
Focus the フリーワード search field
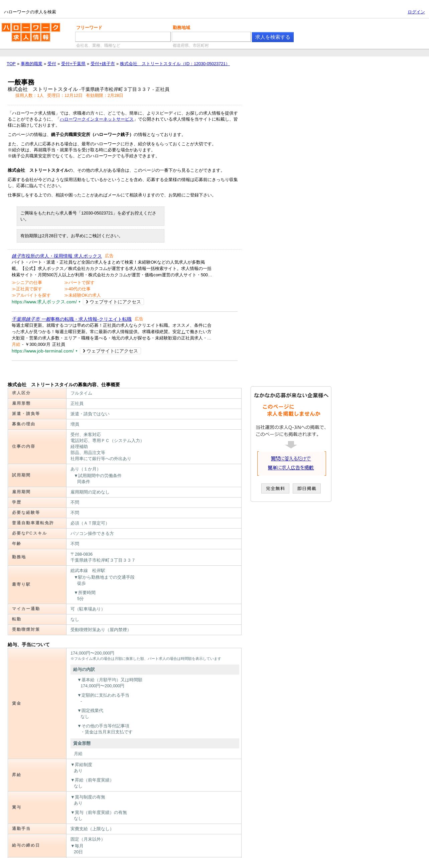tap(123, 37)
